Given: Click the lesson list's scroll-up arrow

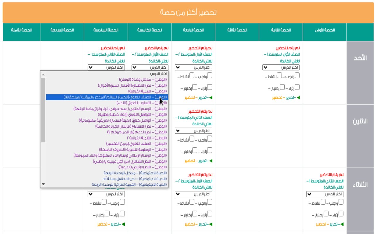Looking at the screenshot, I should click(43, 74).
